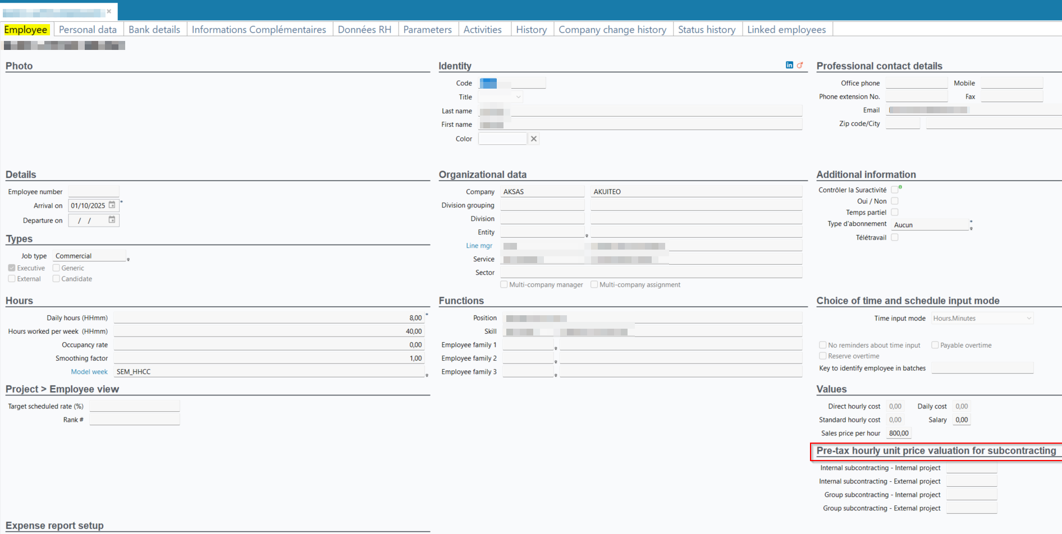Close the open document tab
1062x534 pixels.
109,11
